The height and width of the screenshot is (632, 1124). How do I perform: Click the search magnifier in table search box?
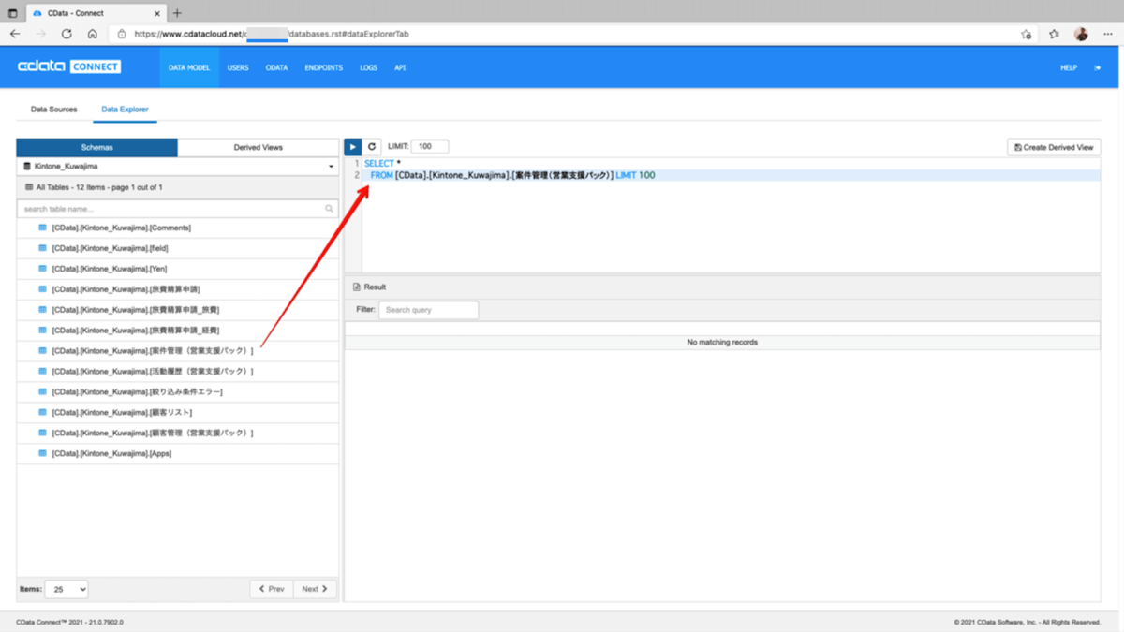click(329, 209)
